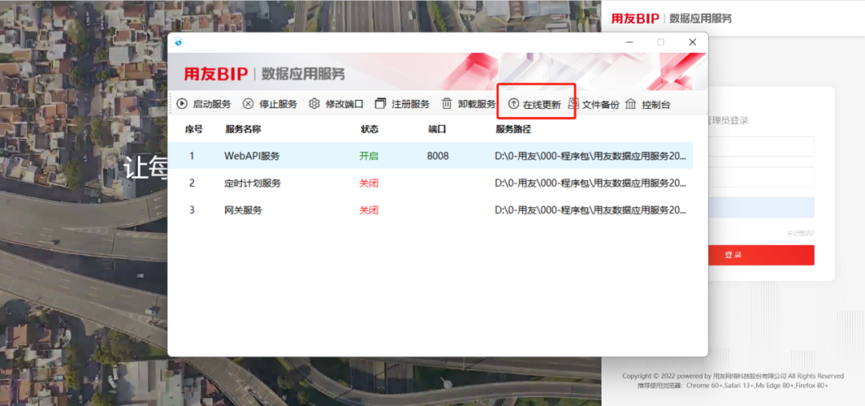Click the 关闭 status of 定时计划服务
This screenshot has width=865, height=406.
(368, 183)
